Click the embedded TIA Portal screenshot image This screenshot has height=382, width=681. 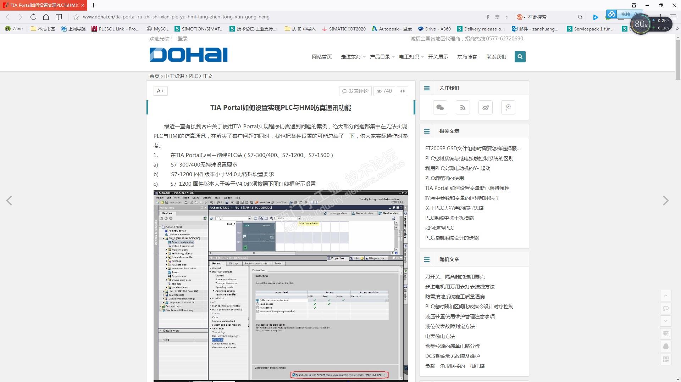point(281,286)
